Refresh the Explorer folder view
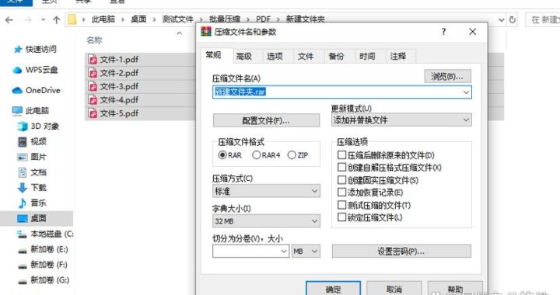This screenshot has height=295, width=560. (513, 19)
